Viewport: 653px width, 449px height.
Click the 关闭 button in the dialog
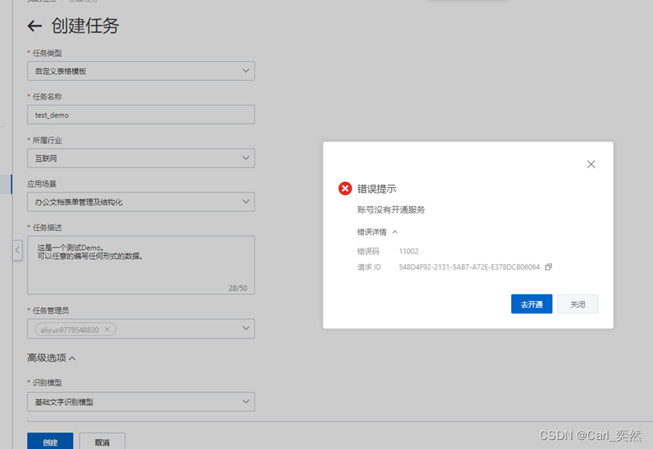(578, 303)
